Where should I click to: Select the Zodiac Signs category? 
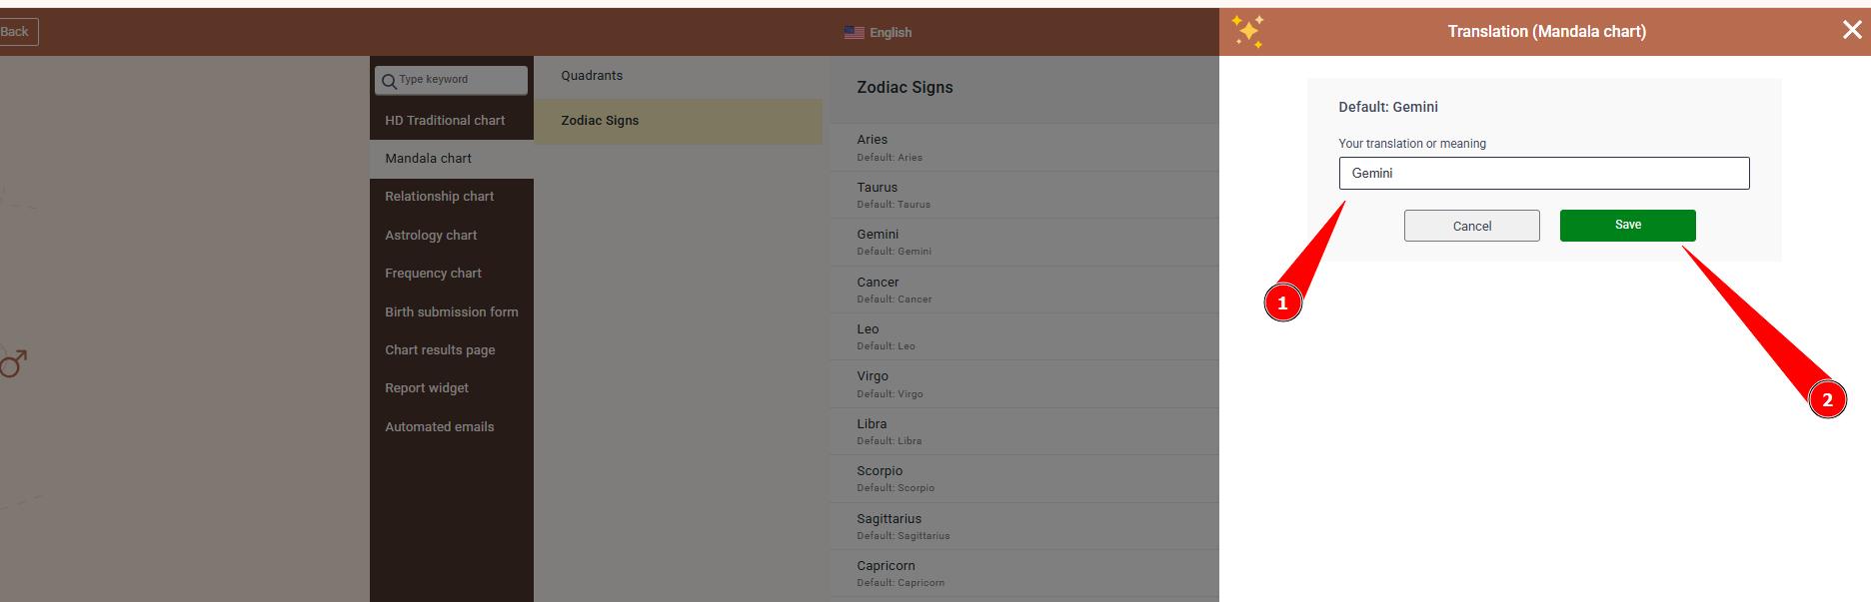click(x=600, y=121)
